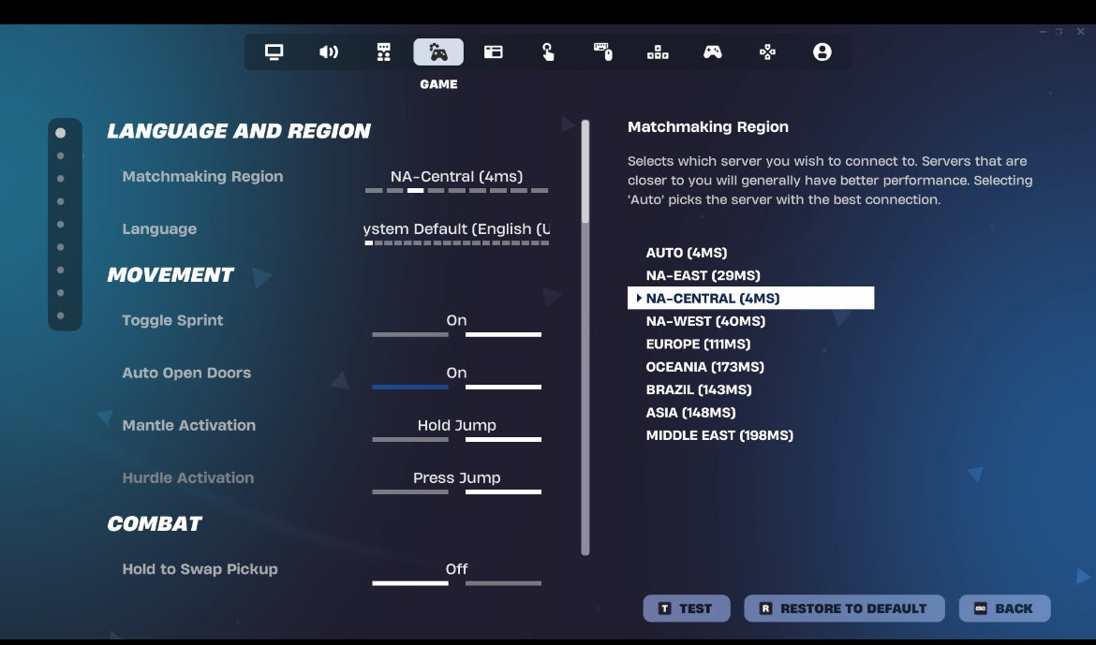Open the Touch and Motion tab icon
The image size is (1096, 645).
pyautogui.click(x=548, y=52)
